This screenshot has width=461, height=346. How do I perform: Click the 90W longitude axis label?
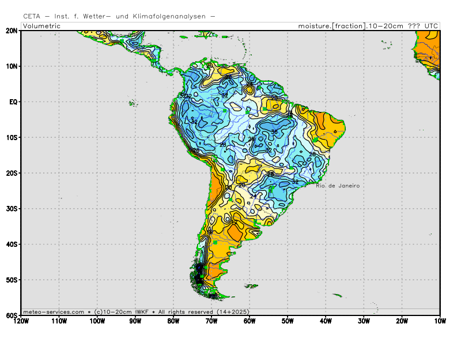(x=135, y=321)
